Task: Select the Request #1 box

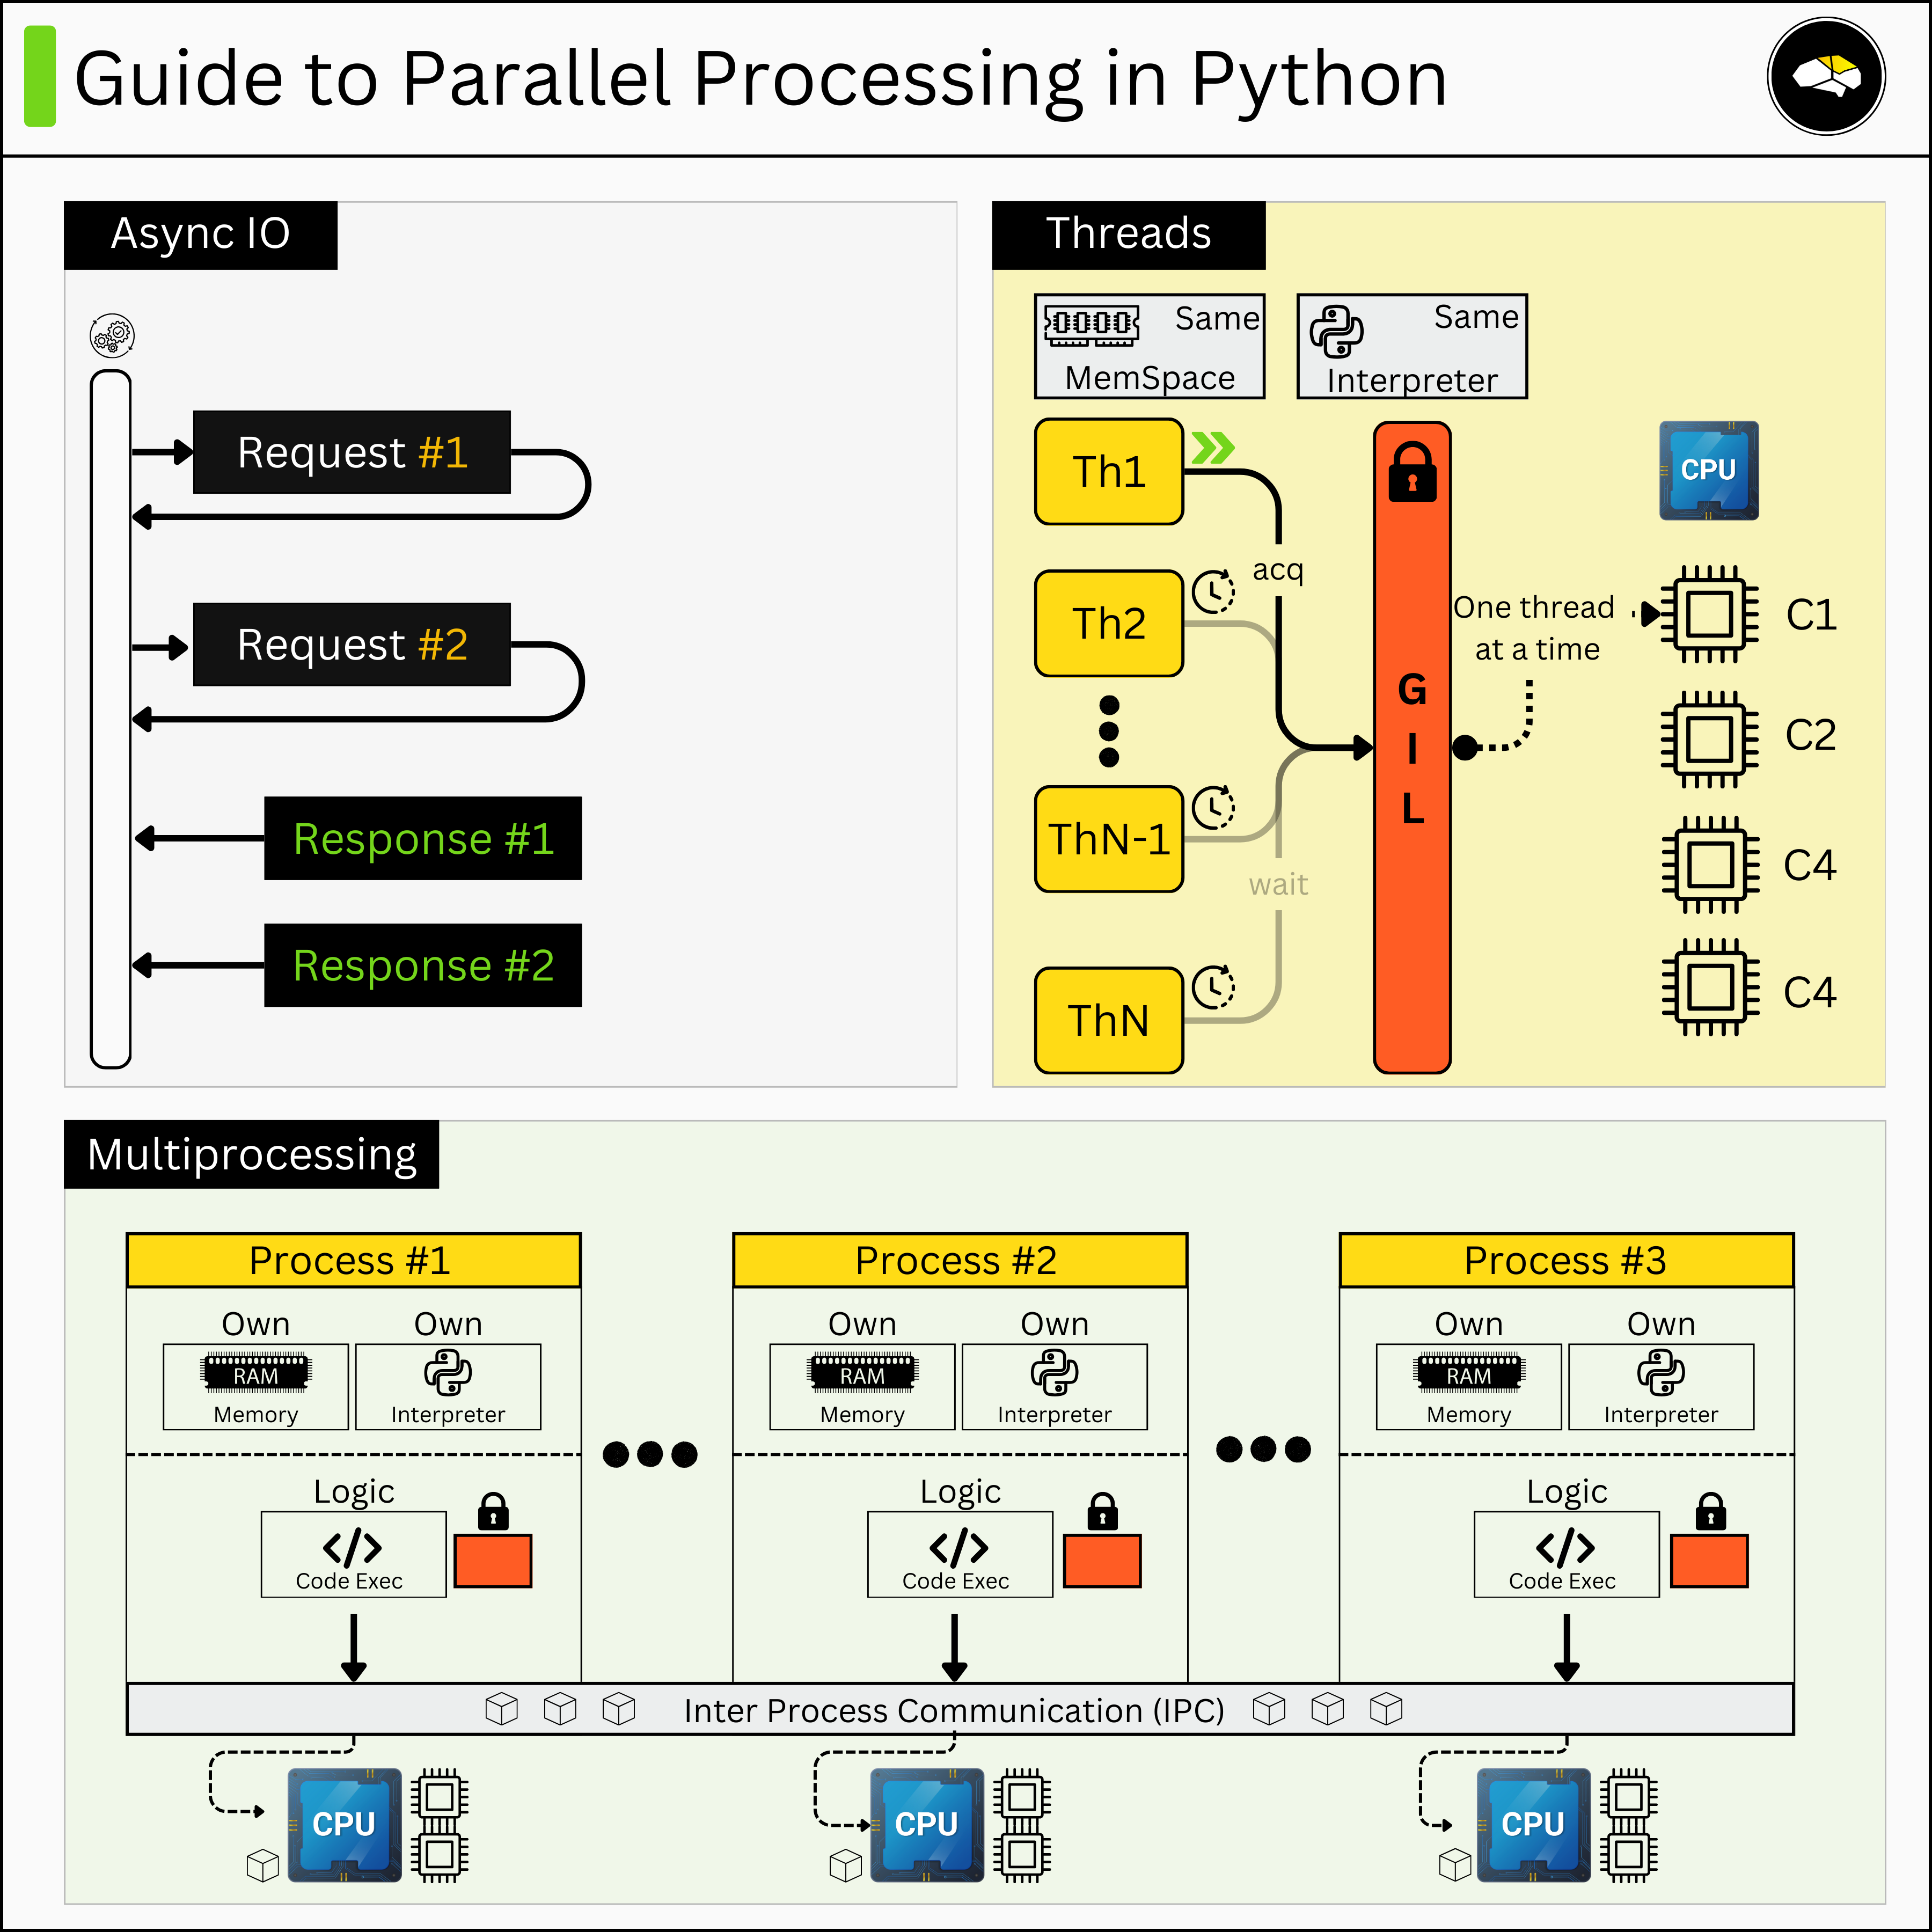Action: point(352,452)
